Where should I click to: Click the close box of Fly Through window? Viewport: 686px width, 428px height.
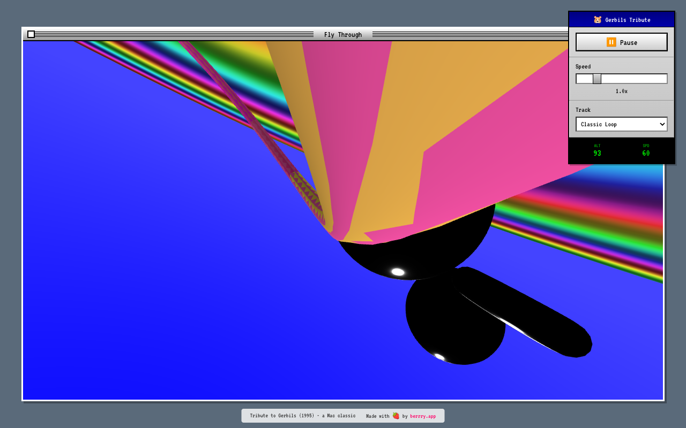tap(31, 34)
